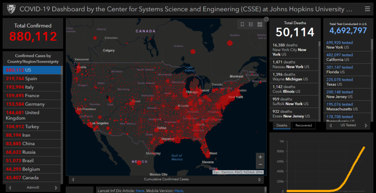Select the 159,495 France row

32,96
